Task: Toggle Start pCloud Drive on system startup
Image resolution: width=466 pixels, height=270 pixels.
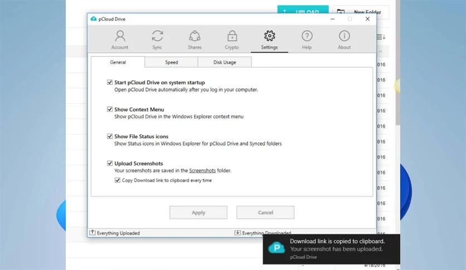Action: 110,82
